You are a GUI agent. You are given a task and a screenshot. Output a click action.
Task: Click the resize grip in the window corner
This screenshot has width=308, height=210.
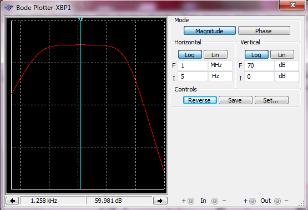[x=301, y=204]
